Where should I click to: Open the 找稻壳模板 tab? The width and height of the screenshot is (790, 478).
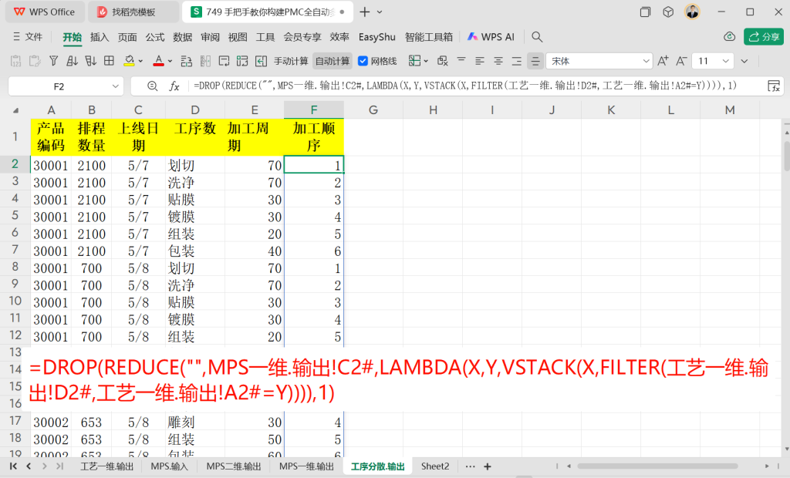(133, 12)
